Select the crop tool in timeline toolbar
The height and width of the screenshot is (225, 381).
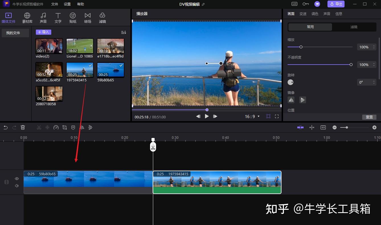tap(65, 128)
